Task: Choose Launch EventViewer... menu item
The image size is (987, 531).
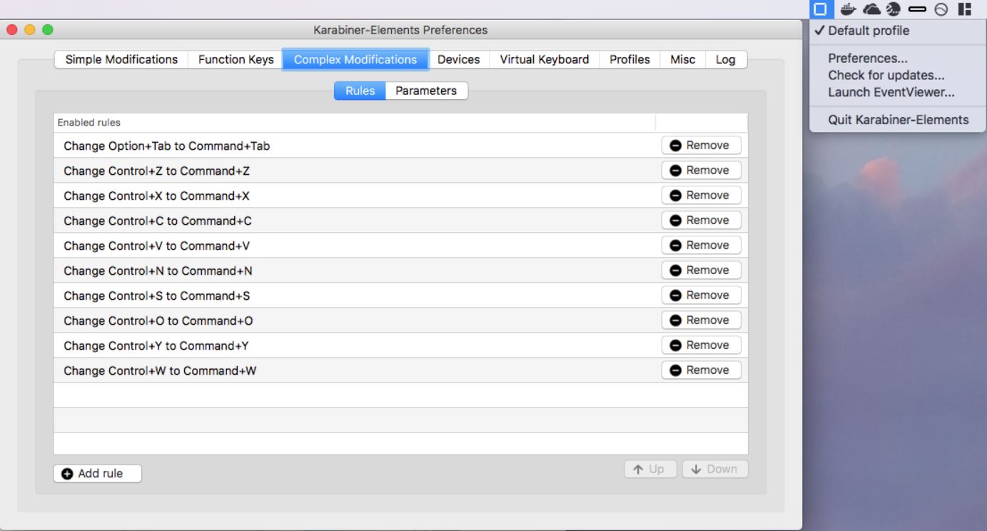Action: click(x=898, y=92)
